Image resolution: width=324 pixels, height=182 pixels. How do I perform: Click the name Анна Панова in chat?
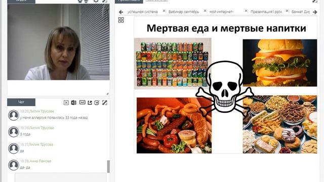click(40, 161)
